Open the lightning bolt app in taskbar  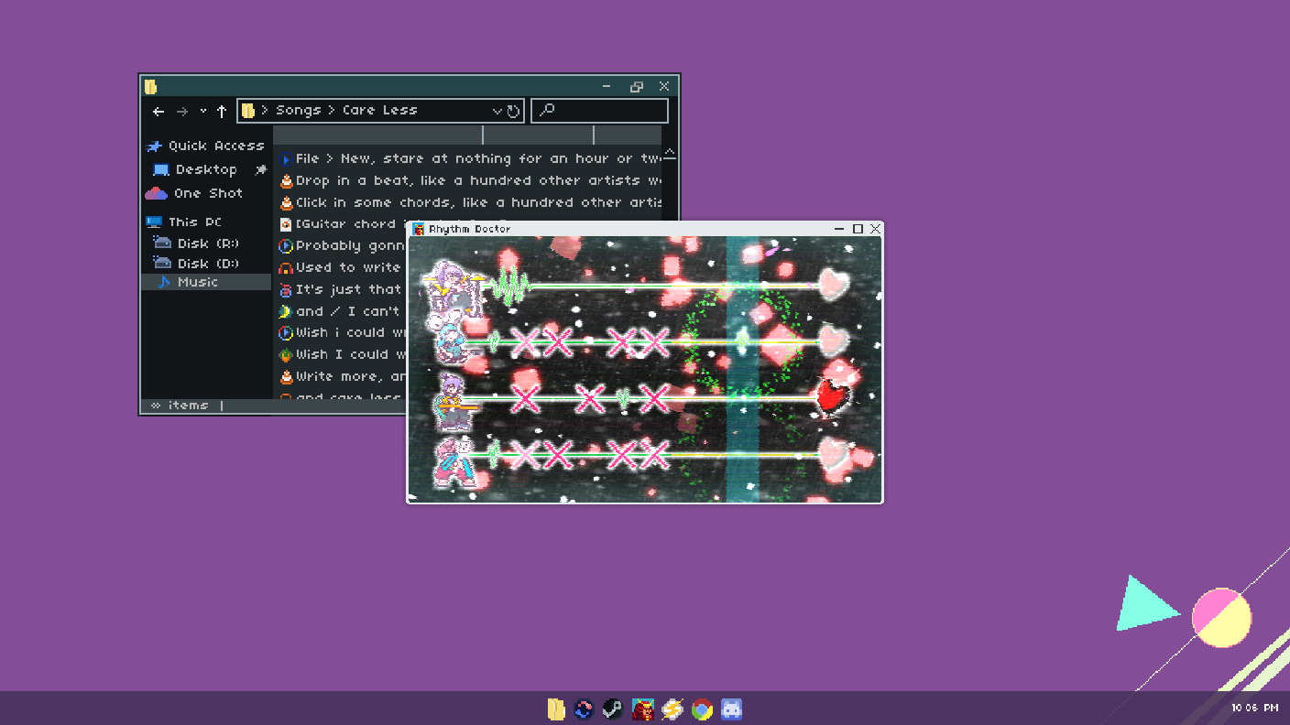[x=672, y=709]
